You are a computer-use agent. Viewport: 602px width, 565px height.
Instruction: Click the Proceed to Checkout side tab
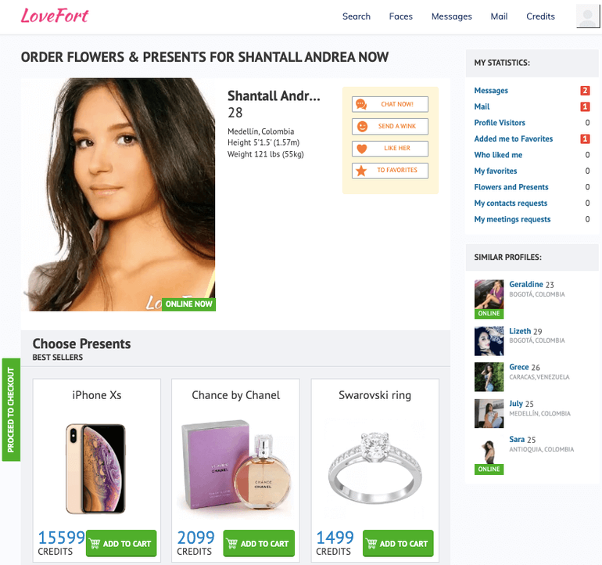coord(11,410)
